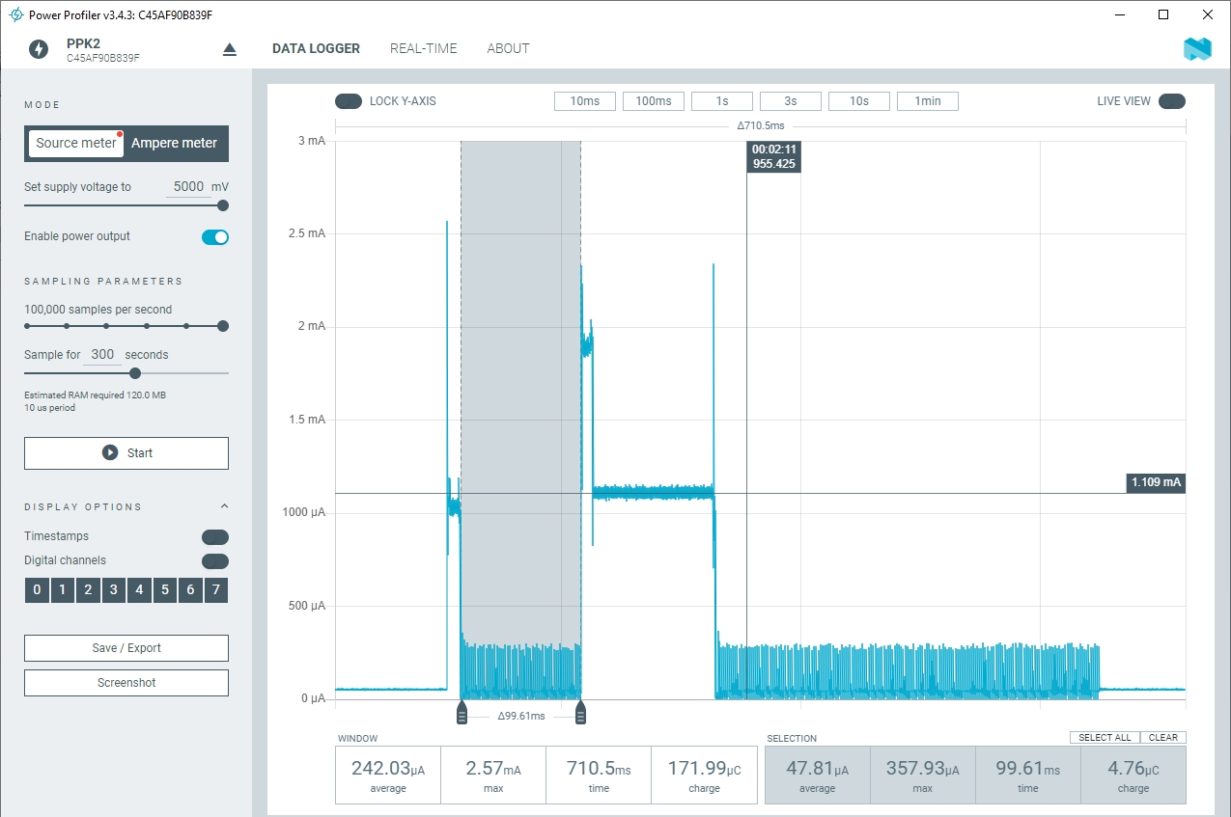Open the About tab
This screenshot has height=817, width=1231.
[508, 48]
